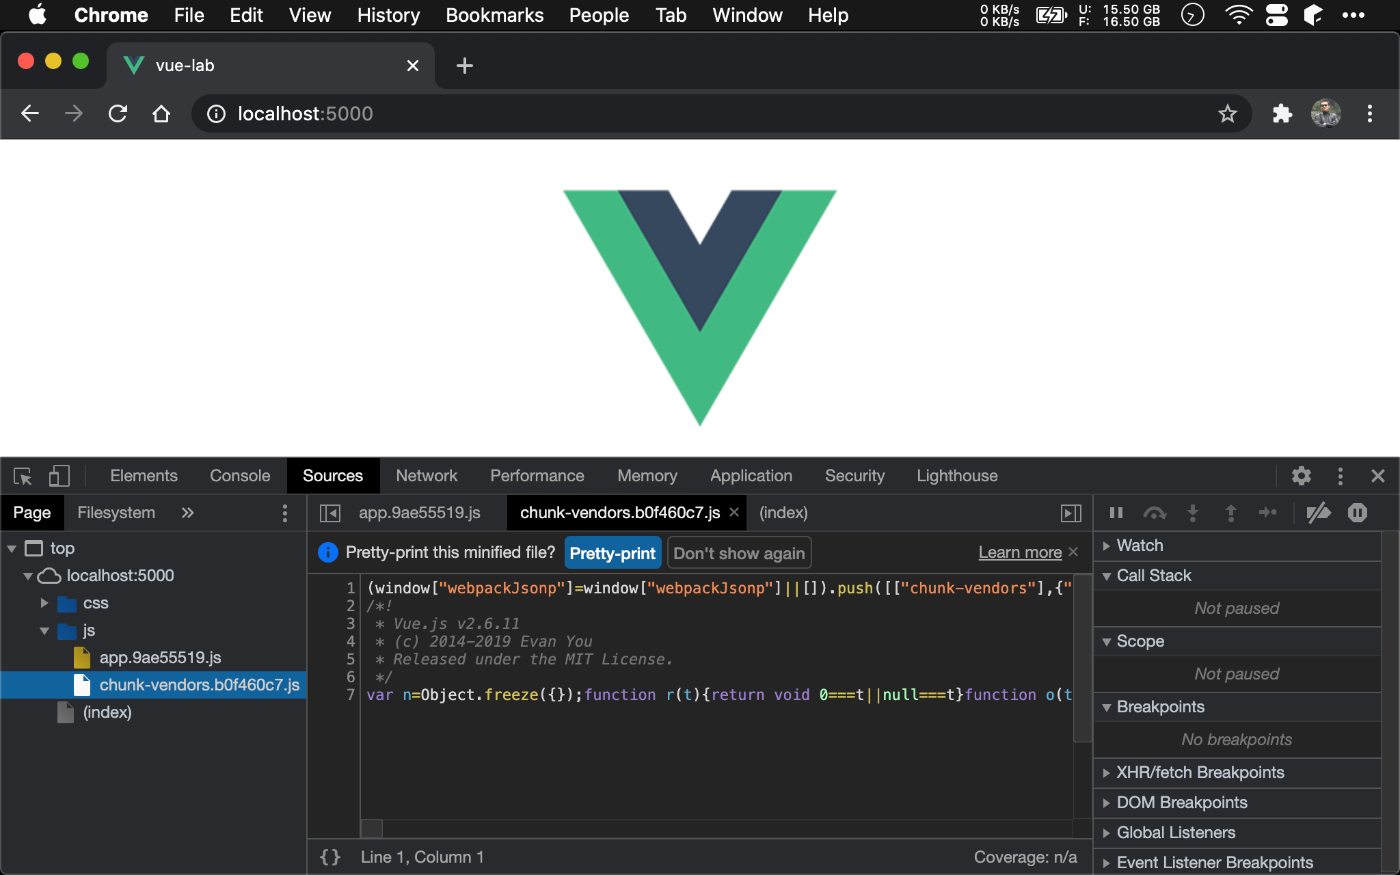Close the chunk-vendors.b0f460c7.js editor tab

click(x=734, y=512)
